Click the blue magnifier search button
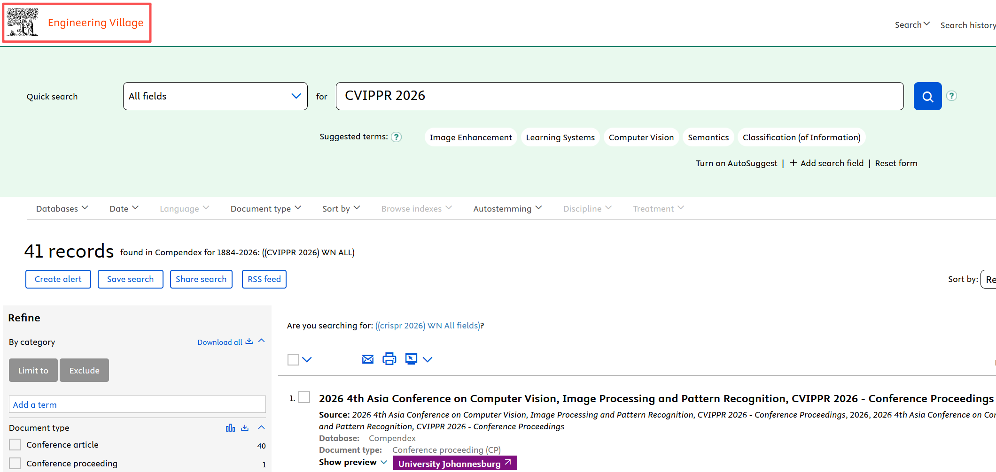The image size is (996, 472). point(927,96)
